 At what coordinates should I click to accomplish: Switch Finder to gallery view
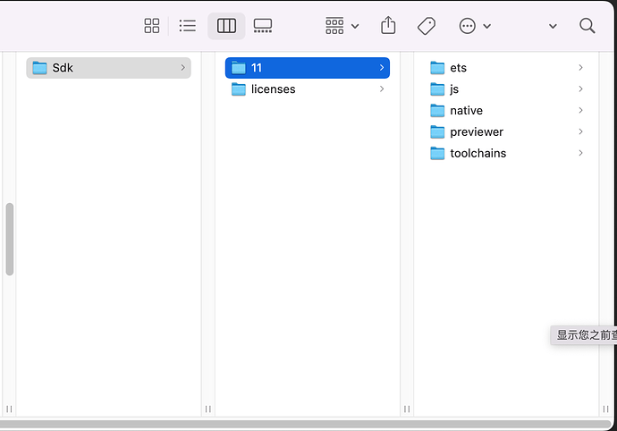coord(263,26)
